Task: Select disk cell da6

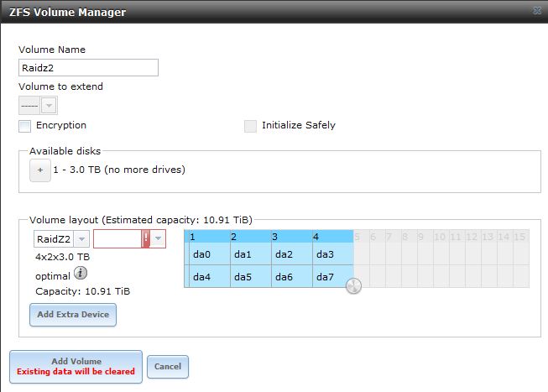Action: point(292,277)
